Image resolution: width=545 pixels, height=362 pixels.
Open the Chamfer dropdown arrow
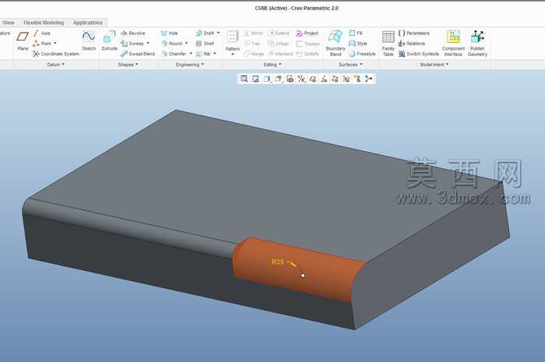pyautogui.click(x=191, y=54)
